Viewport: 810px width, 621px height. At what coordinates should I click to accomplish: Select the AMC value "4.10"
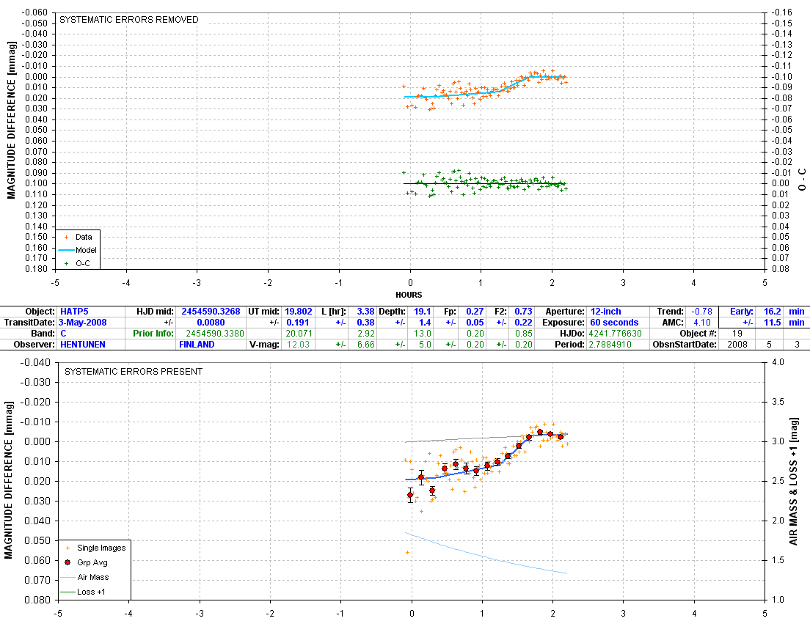(703, 323)
